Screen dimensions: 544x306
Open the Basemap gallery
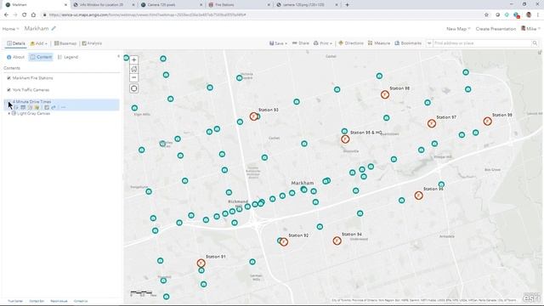pyautogui.click(x=65, y=43)
